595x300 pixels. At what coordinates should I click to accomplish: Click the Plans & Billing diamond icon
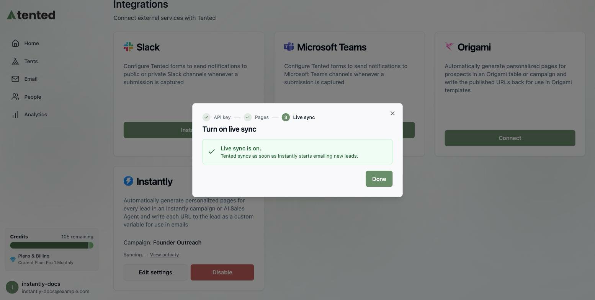click(x=13, y=259)
